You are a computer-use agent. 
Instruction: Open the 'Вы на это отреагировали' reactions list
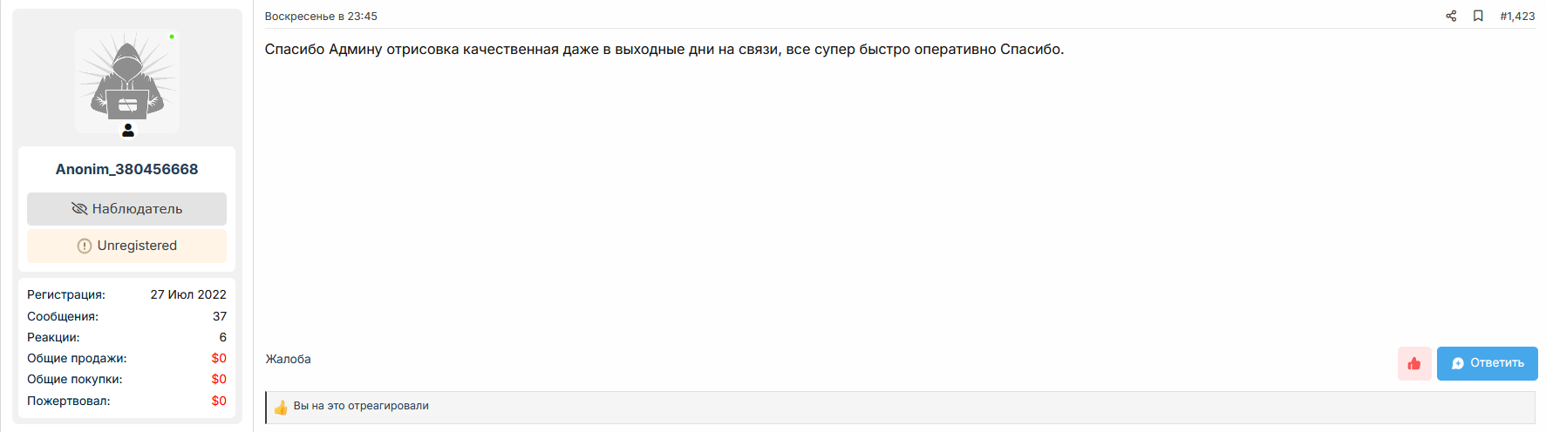pos(361,406)
